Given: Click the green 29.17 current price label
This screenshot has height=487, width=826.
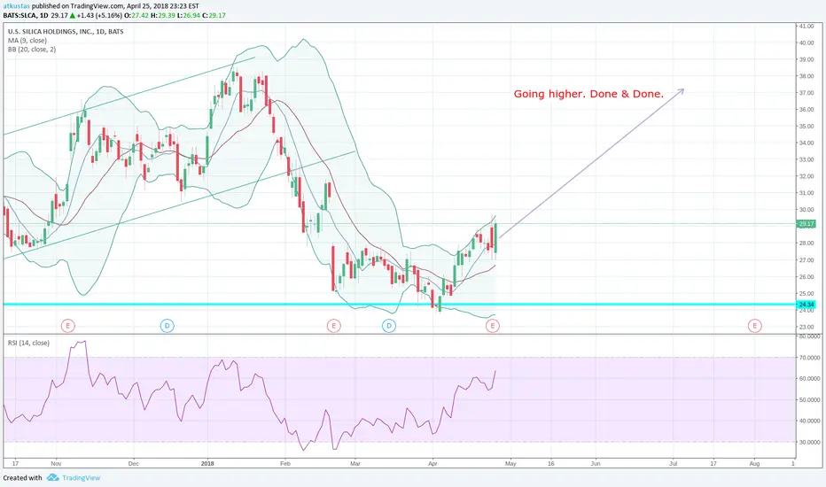Looking at the screenshot, I should click(x=806, y=224).
